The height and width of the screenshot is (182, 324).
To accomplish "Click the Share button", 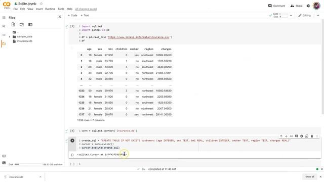I will click(296, 6).
